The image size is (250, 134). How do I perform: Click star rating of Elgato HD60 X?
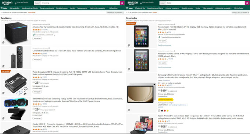click(37, 129)
